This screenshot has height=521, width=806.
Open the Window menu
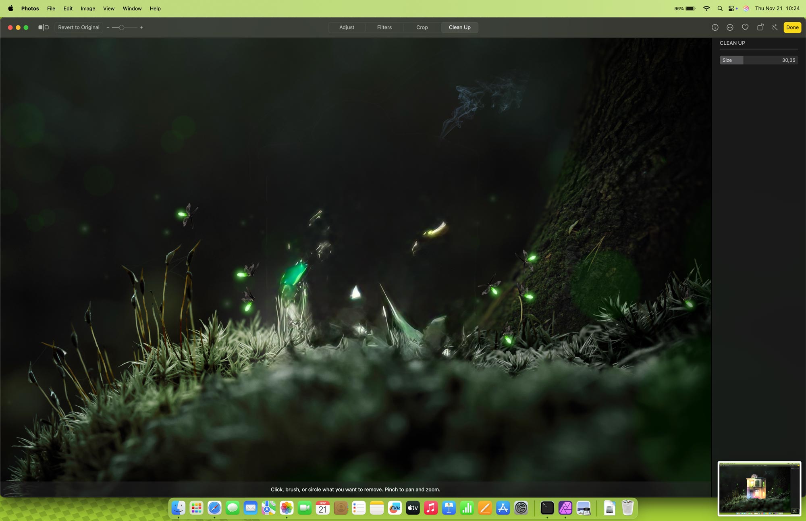pyautogui.click(x=132, y=8)
